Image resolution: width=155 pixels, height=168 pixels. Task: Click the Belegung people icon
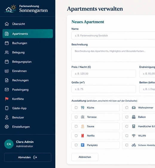(x=7, y=53)
